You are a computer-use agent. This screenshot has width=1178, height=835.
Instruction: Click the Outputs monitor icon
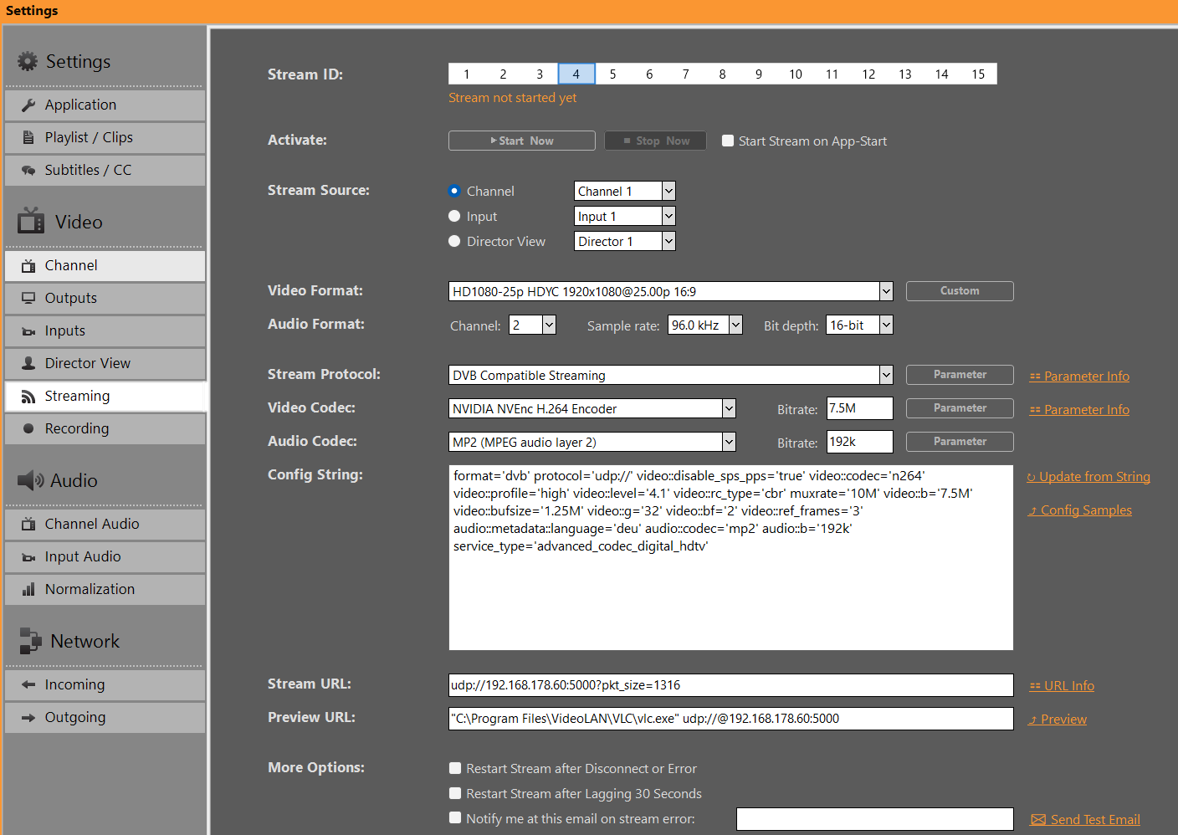pos(28,299)
